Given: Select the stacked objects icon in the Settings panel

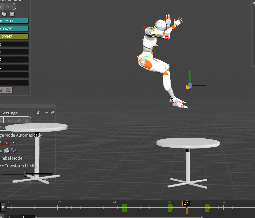Looking at the screenshot, I should pos(7,150).
